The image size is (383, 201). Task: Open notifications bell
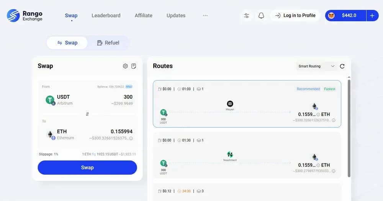[261, 16]
